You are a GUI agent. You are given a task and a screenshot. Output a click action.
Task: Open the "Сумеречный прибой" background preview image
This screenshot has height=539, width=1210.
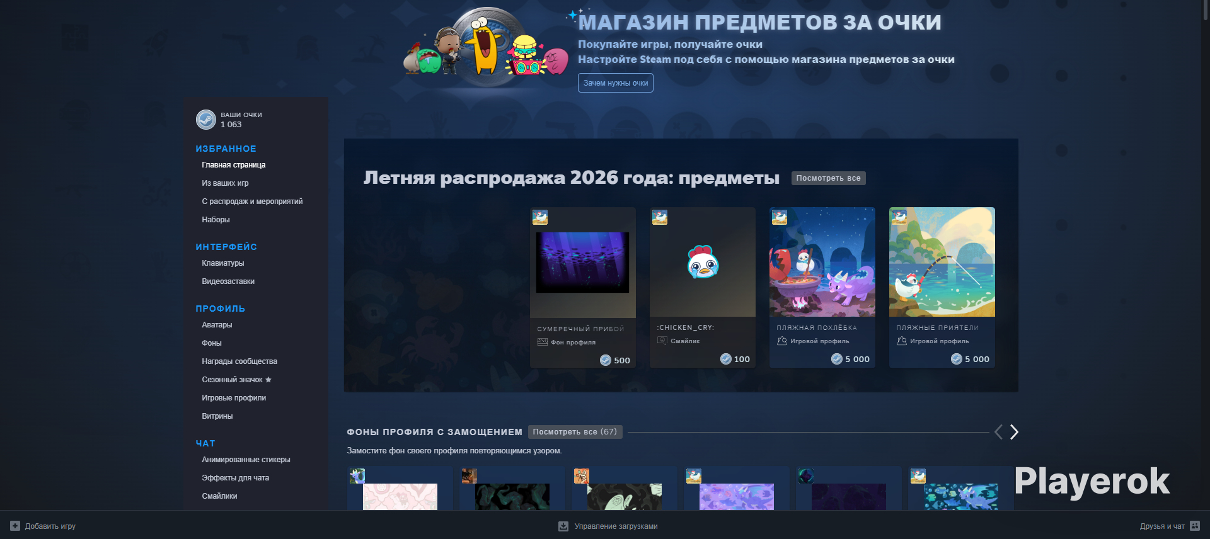pos(582,262)
